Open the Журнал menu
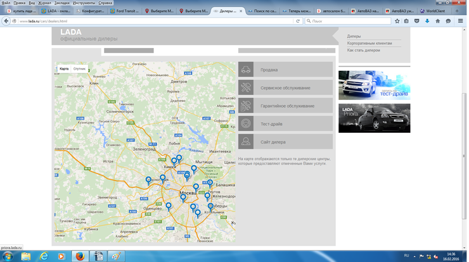This screenshot has width=469, height=262. pyautogui.click(x=44, y=3)
